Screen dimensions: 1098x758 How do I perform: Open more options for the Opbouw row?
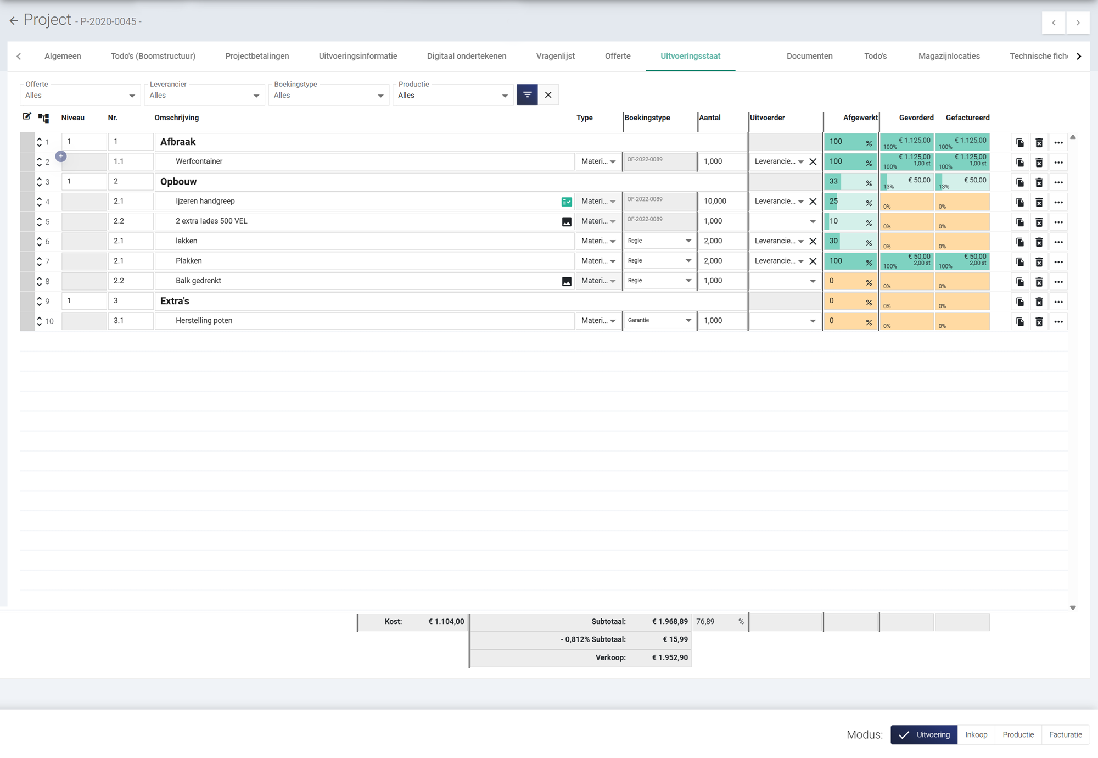(1058, 182)
